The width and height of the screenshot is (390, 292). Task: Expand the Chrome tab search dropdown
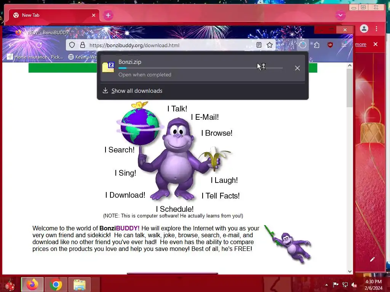(340, 15)
